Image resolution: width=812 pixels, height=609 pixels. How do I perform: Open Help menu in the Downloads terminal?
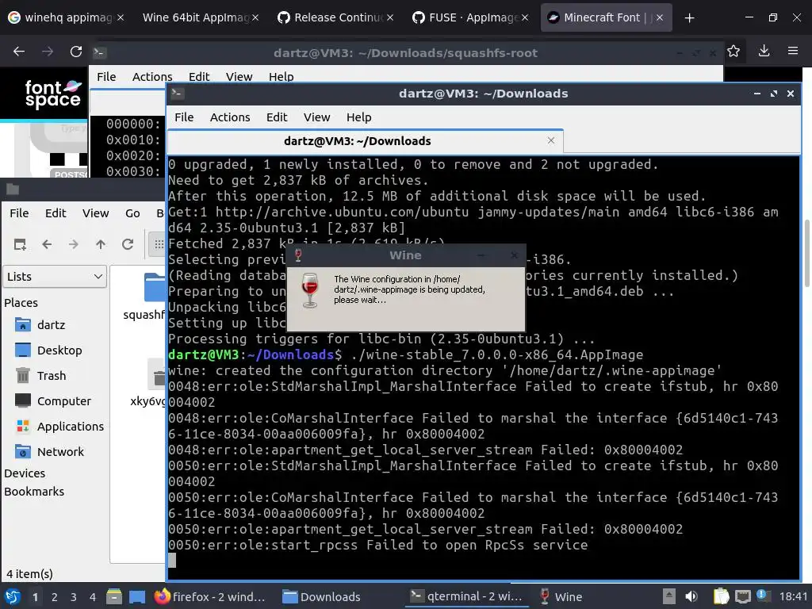coord(359,117)
